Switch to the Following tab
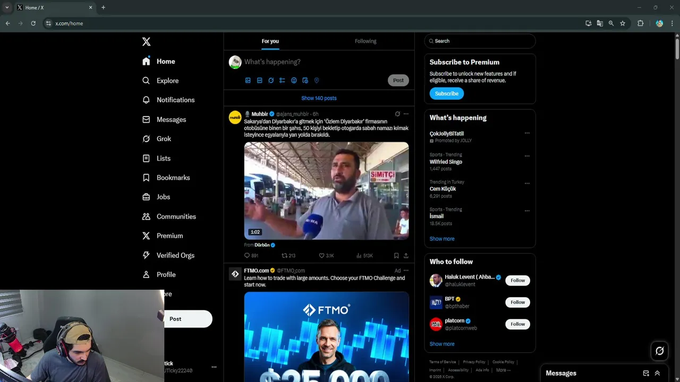 (365, 41)
